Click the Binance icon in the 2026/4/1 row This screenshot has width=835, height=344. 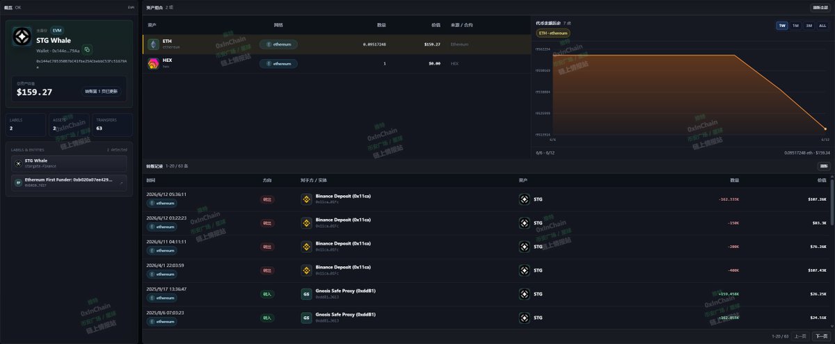click(x=305, y=270)
